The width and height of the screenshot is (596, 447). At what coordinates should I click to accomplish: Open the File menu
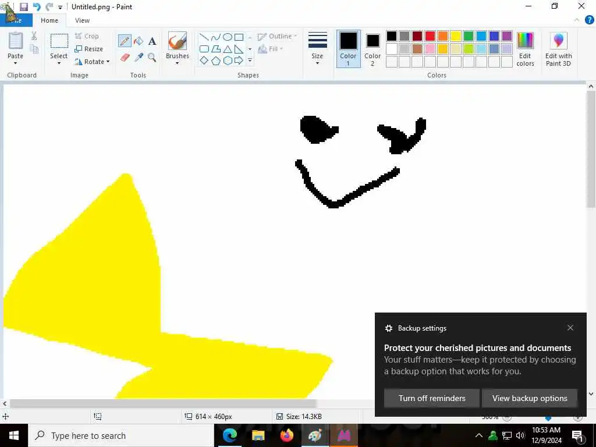click(16, 20)
